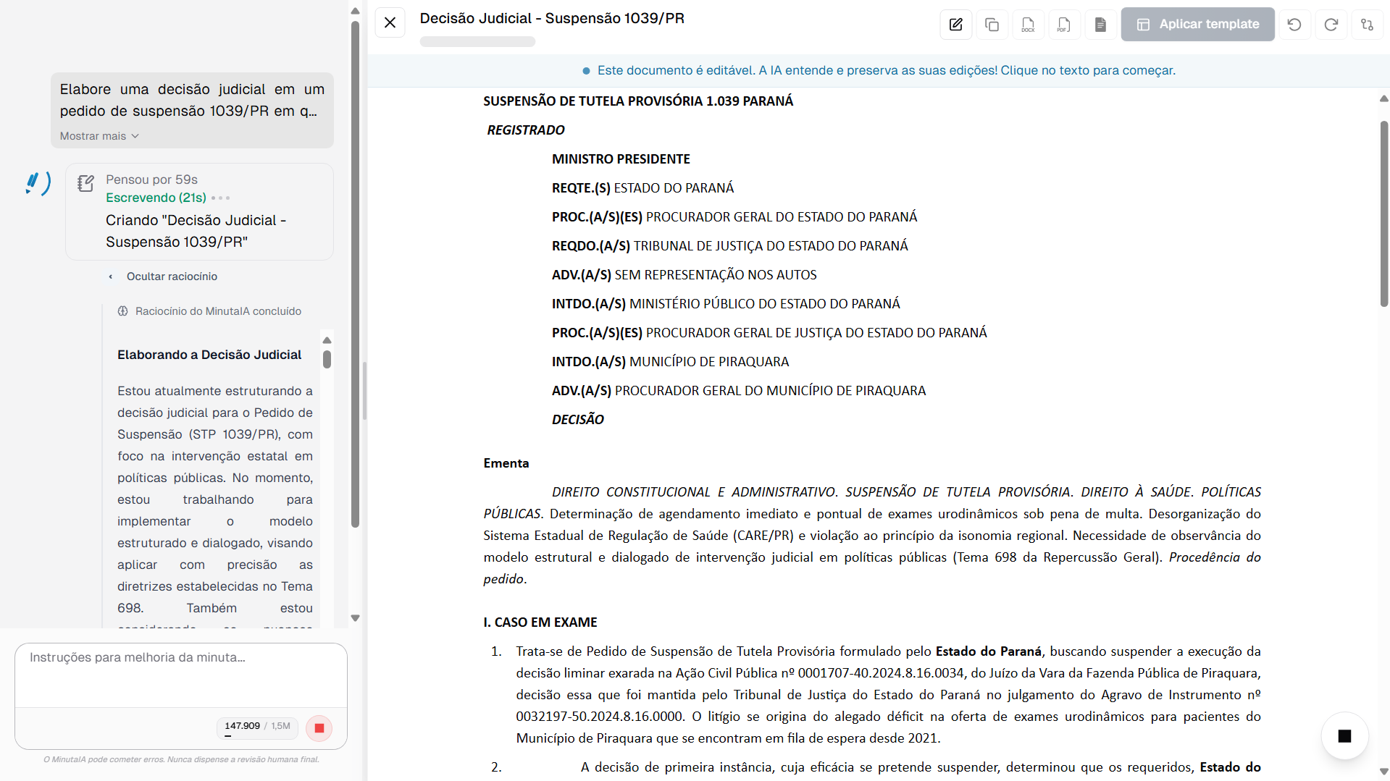Click the reasoning box scrollbar thumb
Viewport: 1390px width, 781px height.
pos(327,360)
